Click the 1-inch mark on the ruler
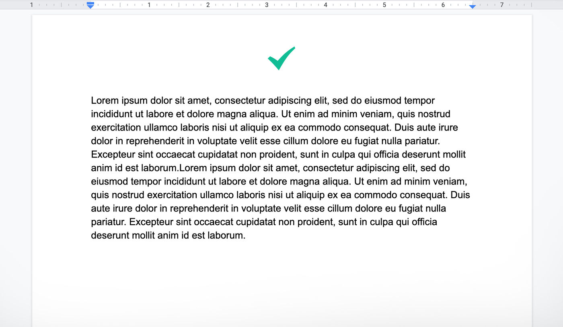This screenshot has width=563, height=327. coord(149,5)
